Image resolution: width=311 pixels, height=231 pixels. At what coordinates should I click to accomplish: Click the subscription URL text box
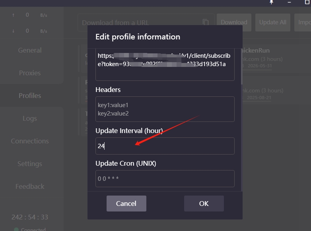click(x=165, y=65)
